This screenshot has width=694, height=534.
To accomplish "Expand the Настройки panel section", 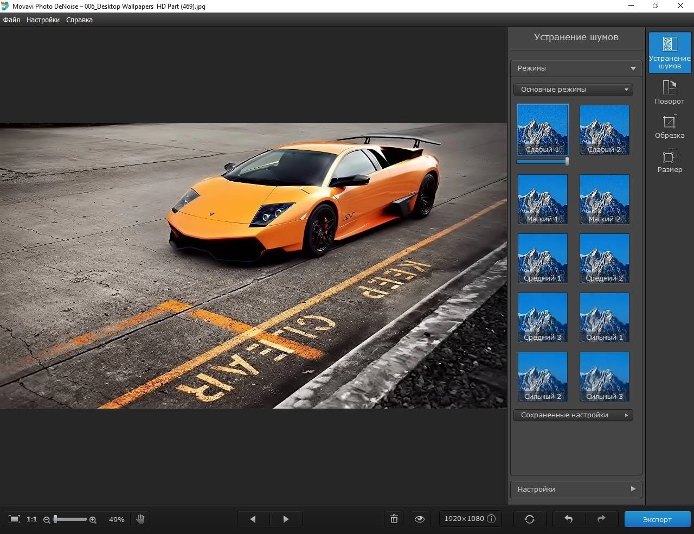I will click(576, 490).
